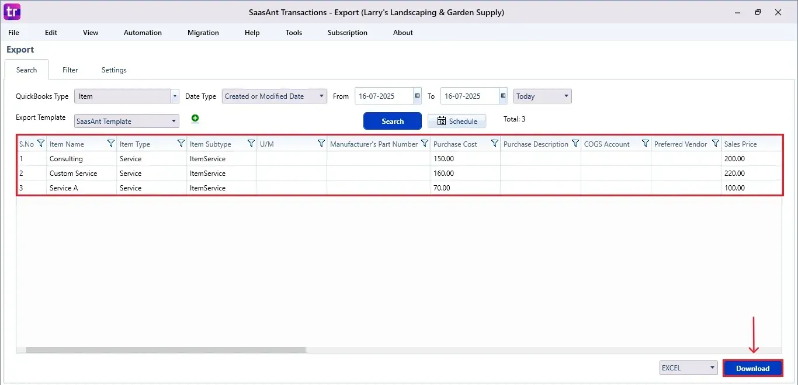798x385 pixels.
Task: Click the 160.00 purchase cost cell
Action: click(x=465, y=173)
